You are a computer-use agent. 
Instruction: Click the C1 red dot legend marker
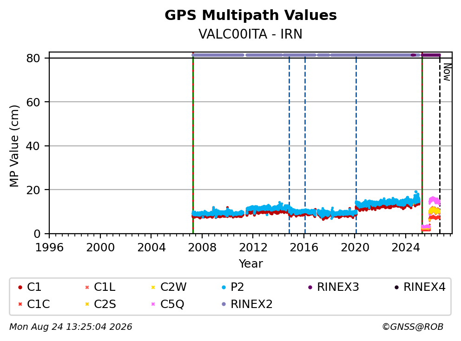click(x=20, y=287)
